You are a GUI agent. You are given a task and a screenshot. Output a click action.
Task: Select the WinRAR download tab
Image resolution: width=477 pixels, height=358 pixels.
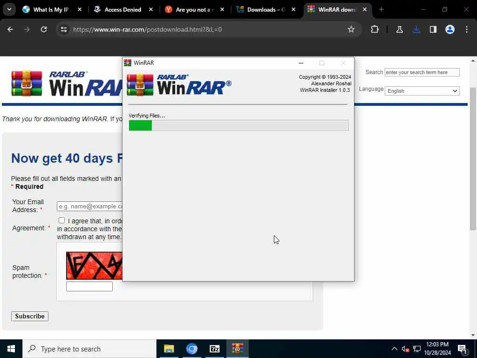pos(336,9)
